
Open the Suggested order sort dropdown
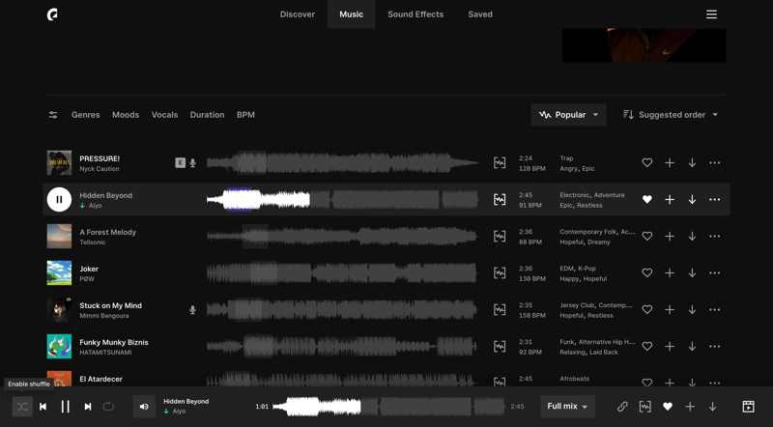coord(671,115)
